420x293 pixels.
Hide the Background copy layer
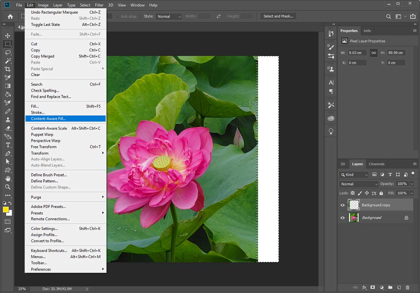pyautogui.click(x=342, y=205)
